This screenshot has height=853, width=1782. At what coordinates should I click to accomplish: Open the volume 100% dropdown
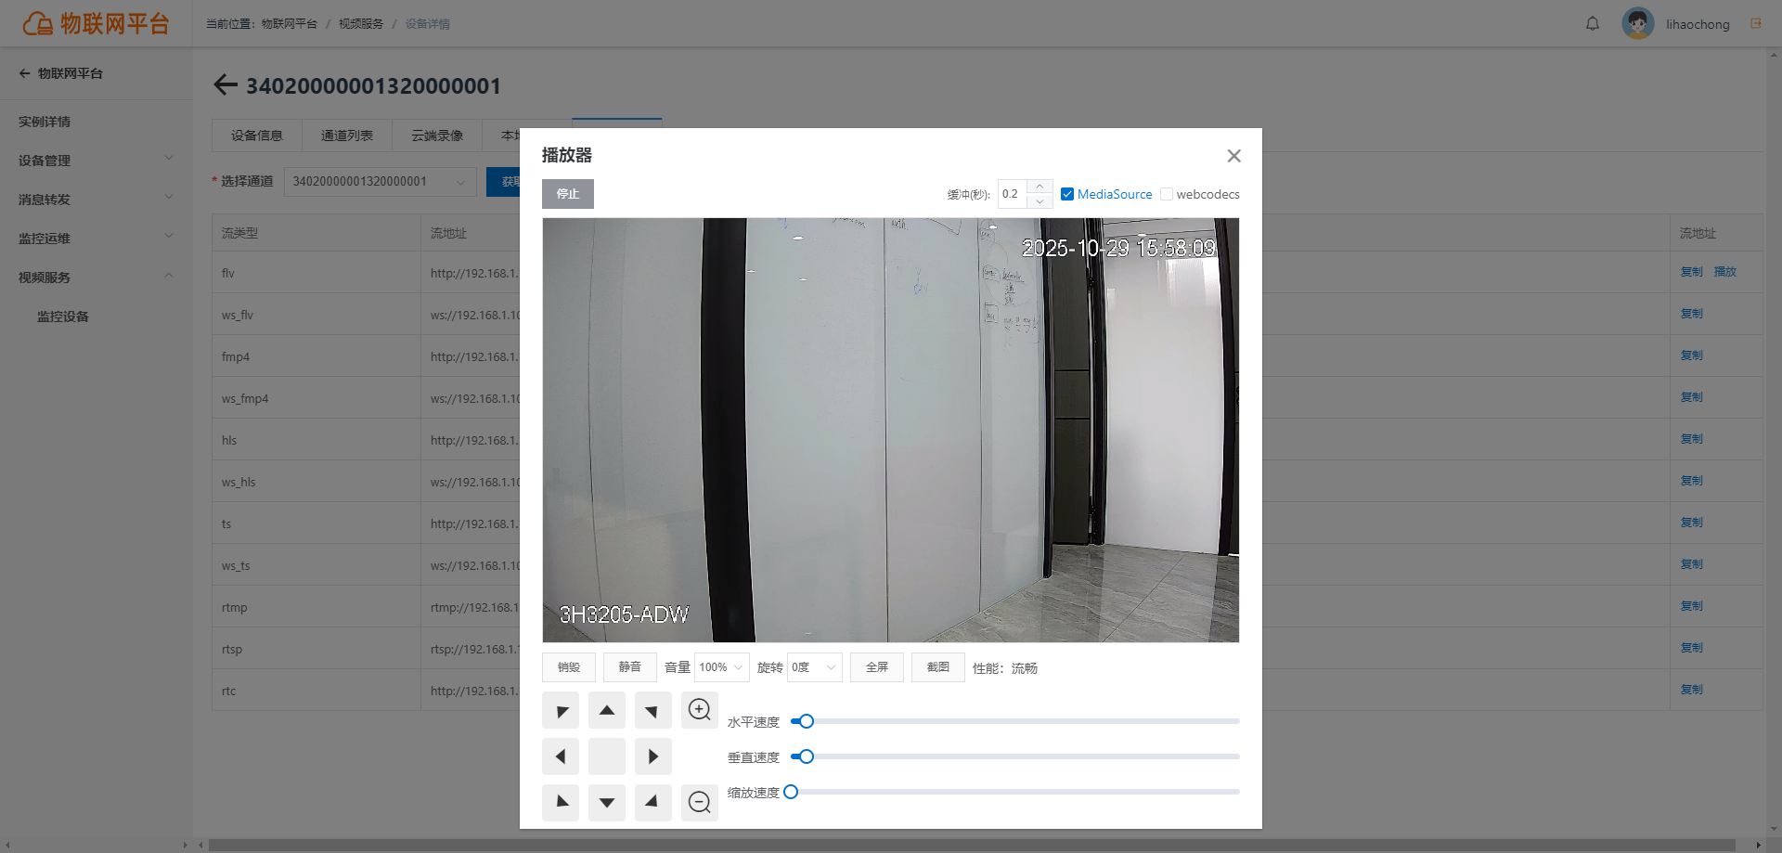(722, 667)
